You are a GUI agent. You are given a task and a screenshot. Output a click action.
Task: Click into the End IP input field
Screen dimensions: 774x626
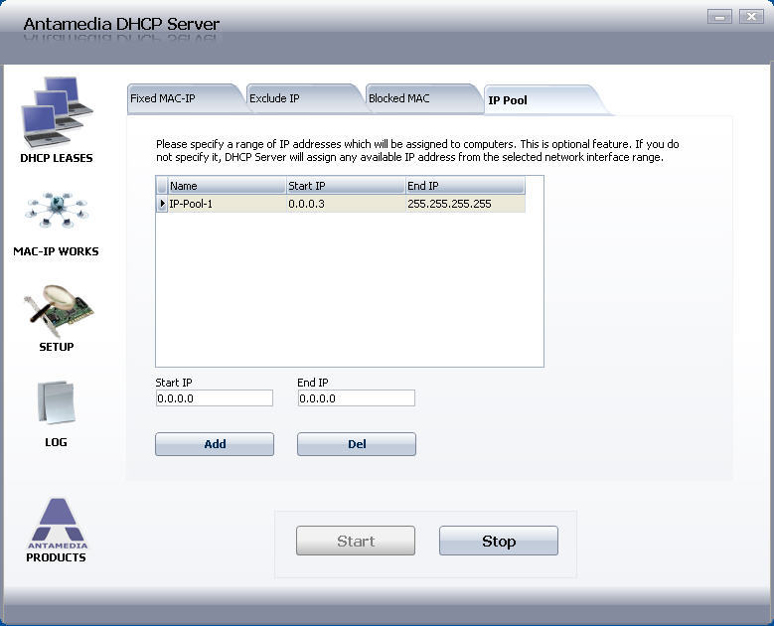[x=356, y=398]
